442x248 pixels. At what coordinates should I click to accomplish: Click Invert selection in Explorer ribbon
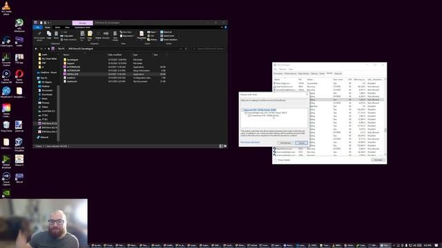(x=169, y=40)
